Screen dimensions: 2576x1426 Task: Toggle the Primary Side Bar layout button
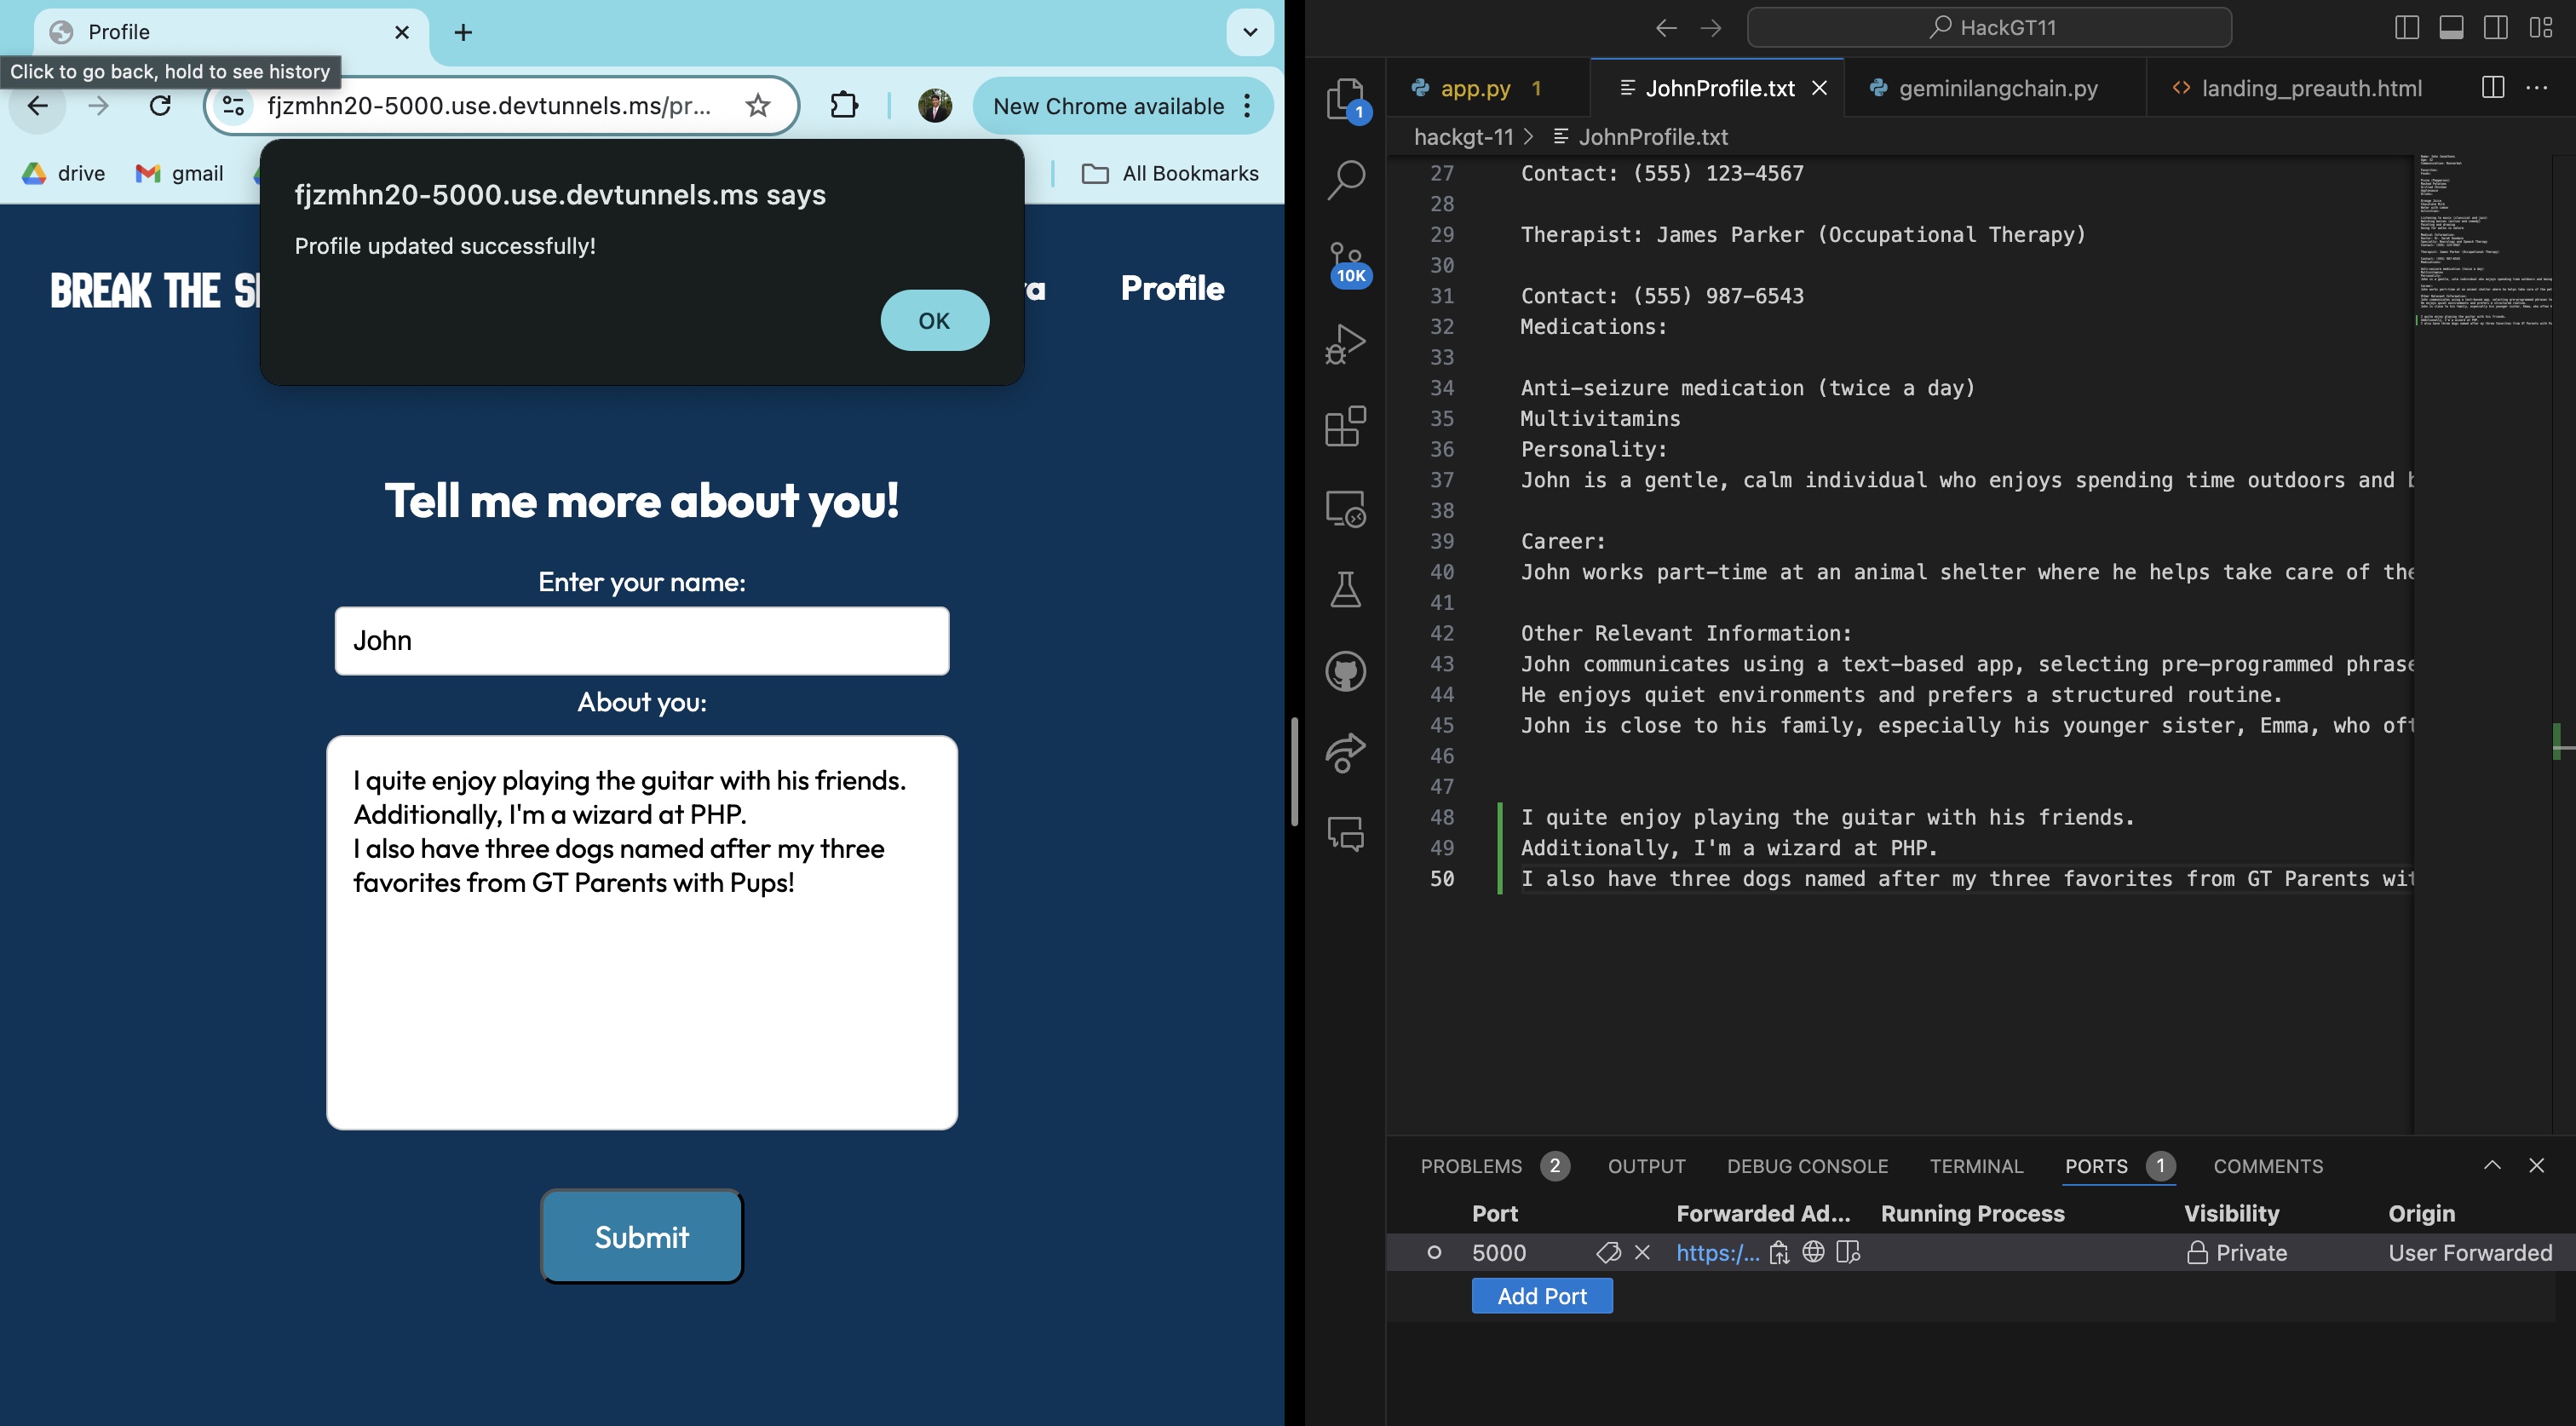(2407, 28)
